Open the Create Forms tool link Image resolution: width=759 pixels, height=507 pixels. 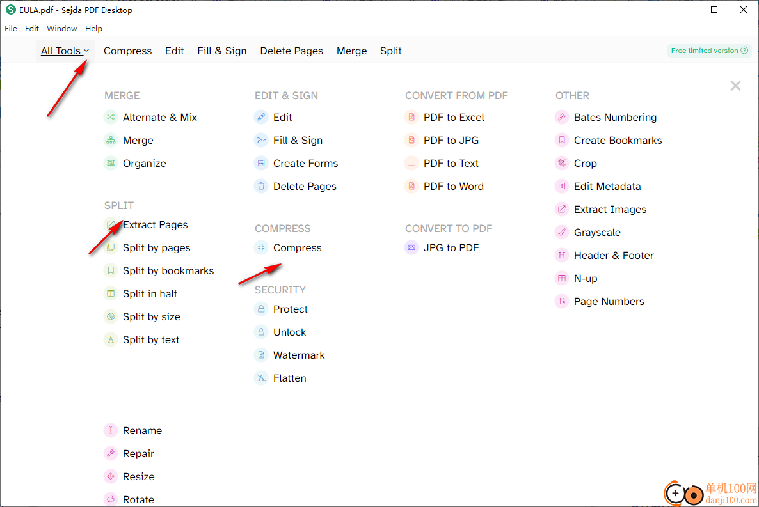pyautogui.click(x=305, y=163)
